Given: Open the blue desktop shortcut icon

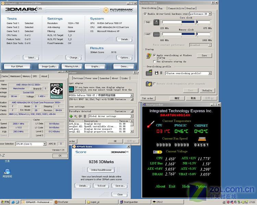Looking at the screenshot, I should click(x=7, y=171).
